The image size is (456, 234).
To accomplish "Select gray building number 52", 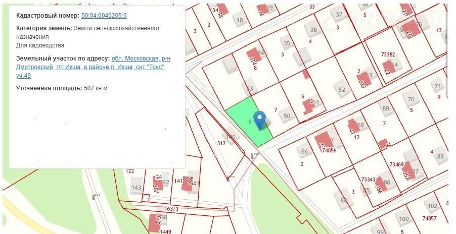I will click(342, 90).
